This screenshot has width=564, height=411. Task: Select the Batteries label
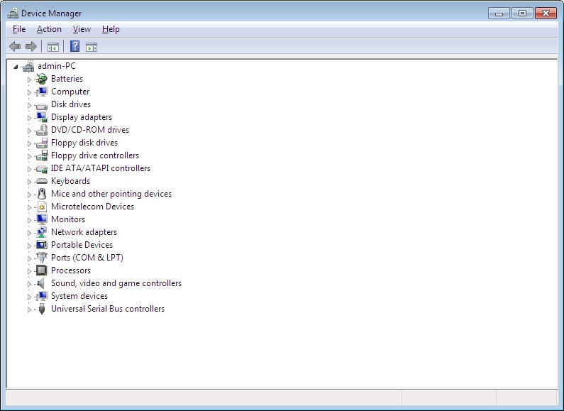click(67, 79)
